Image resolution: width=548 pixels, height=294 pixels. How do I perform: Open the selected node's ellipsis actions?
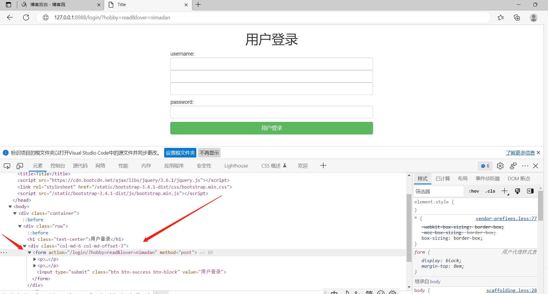4,253
